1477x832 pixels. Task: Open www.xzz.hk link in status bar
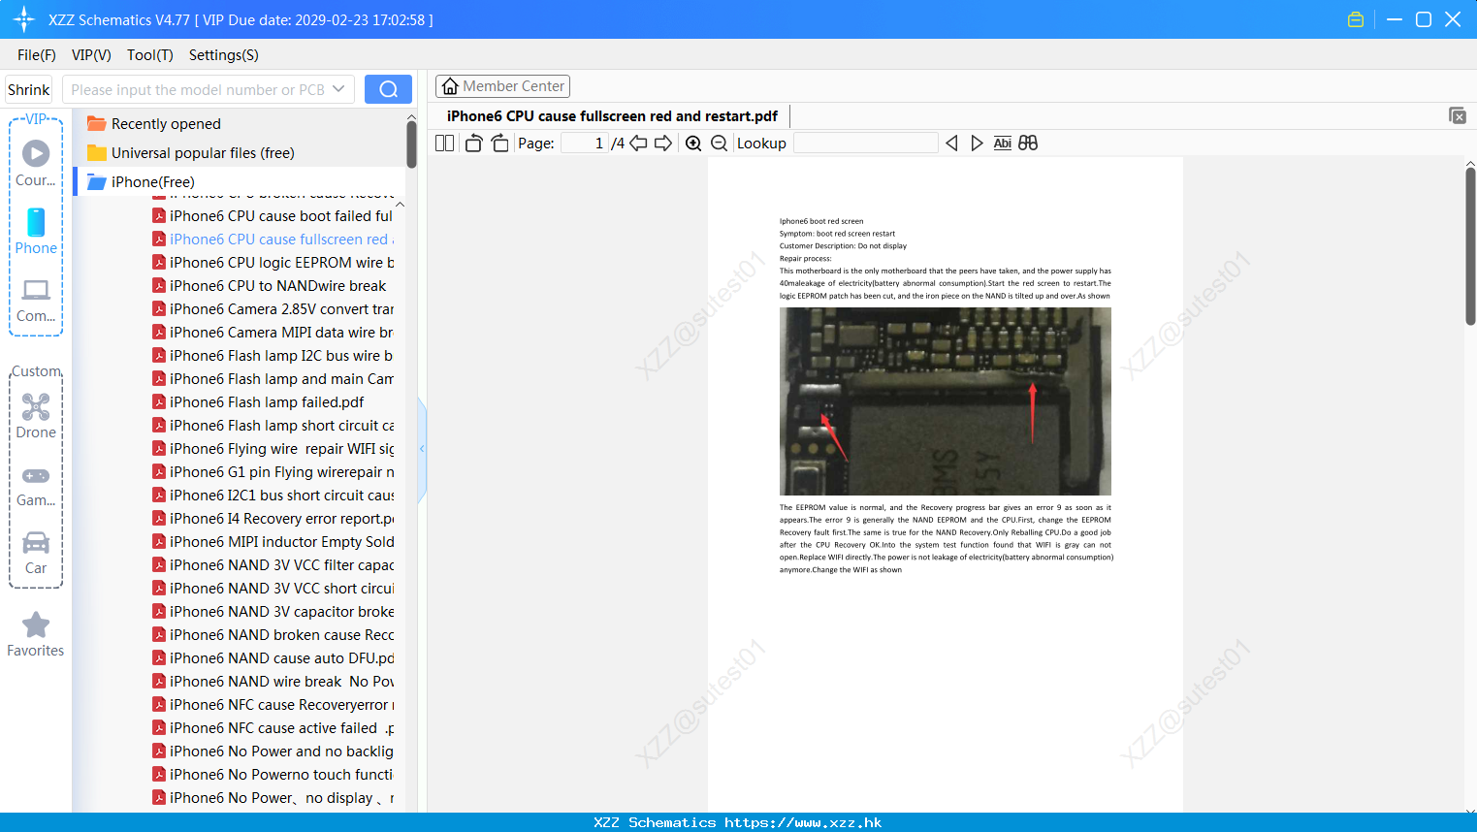coord(803,822)
